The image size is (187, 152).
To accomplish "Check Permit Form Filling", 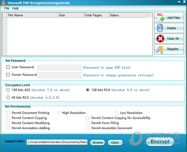I will pyautogui.click(x=88, y=123).
